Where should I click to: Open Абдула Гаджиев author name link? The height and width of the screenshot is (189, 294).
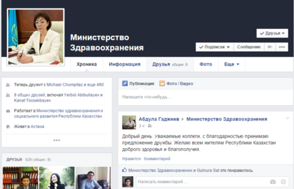coord(159,119)
